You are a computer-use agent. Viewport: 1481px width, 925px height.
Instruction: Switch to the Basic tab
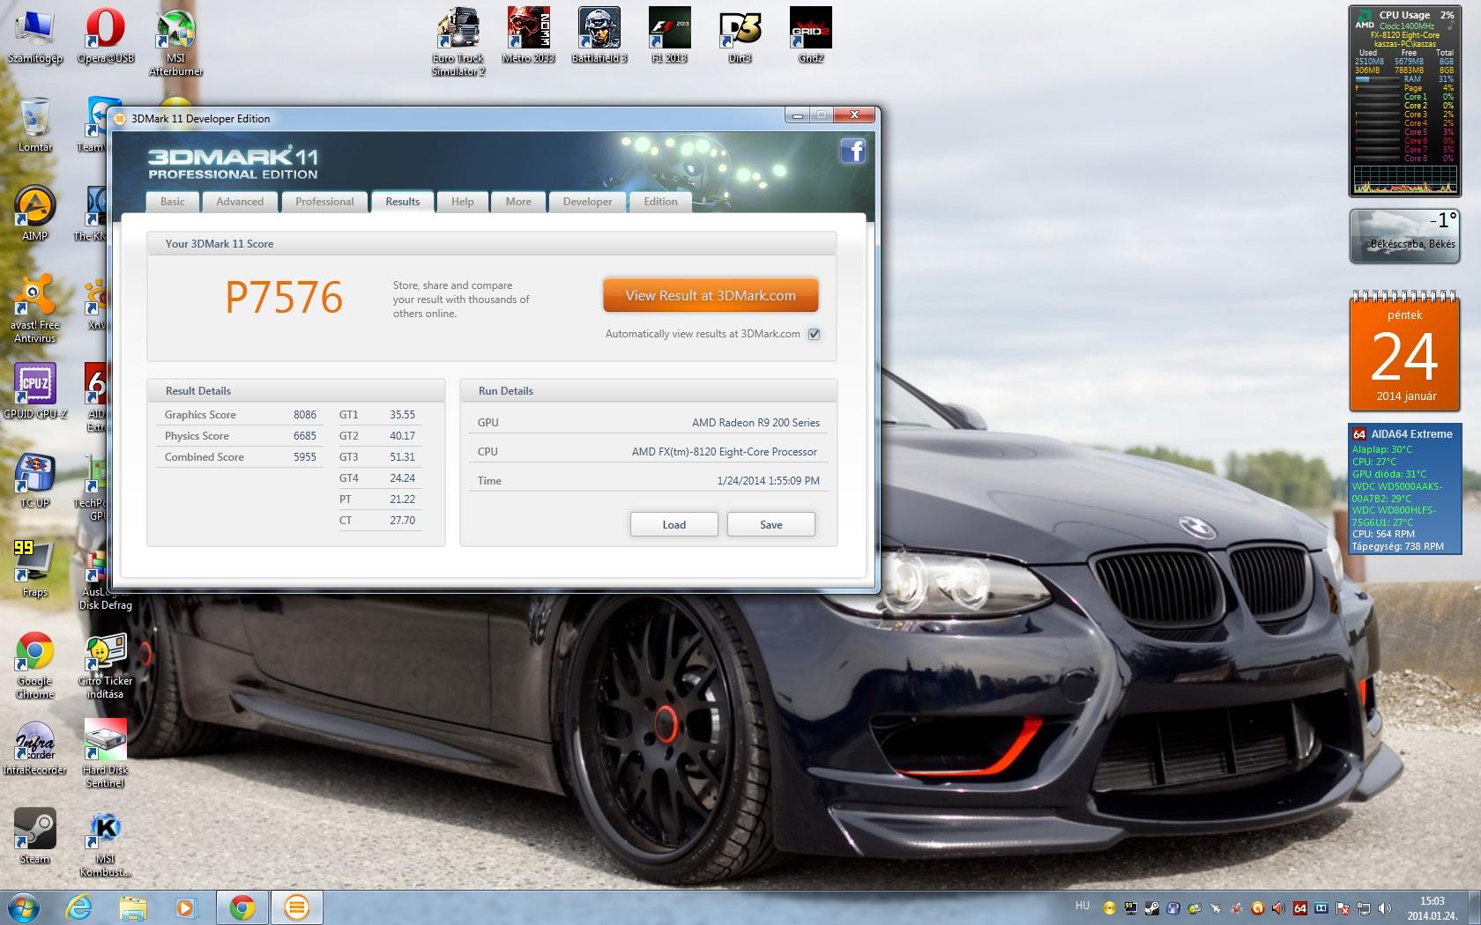pos(173,202)
